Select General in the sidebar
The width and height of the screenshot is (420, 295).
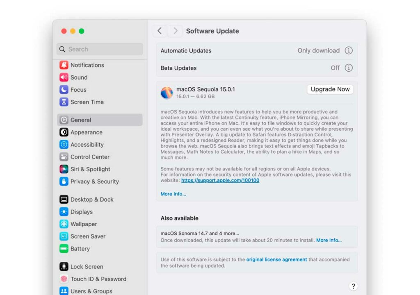pyautogui.click(x=81, y=120)
